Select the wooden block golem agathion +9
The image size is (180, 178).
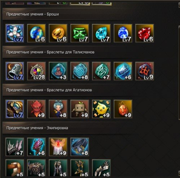(80, 109)
